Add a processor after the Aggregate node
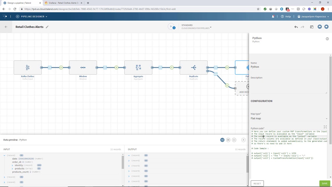This screenshot has height=187, width=332. point(172,68)
